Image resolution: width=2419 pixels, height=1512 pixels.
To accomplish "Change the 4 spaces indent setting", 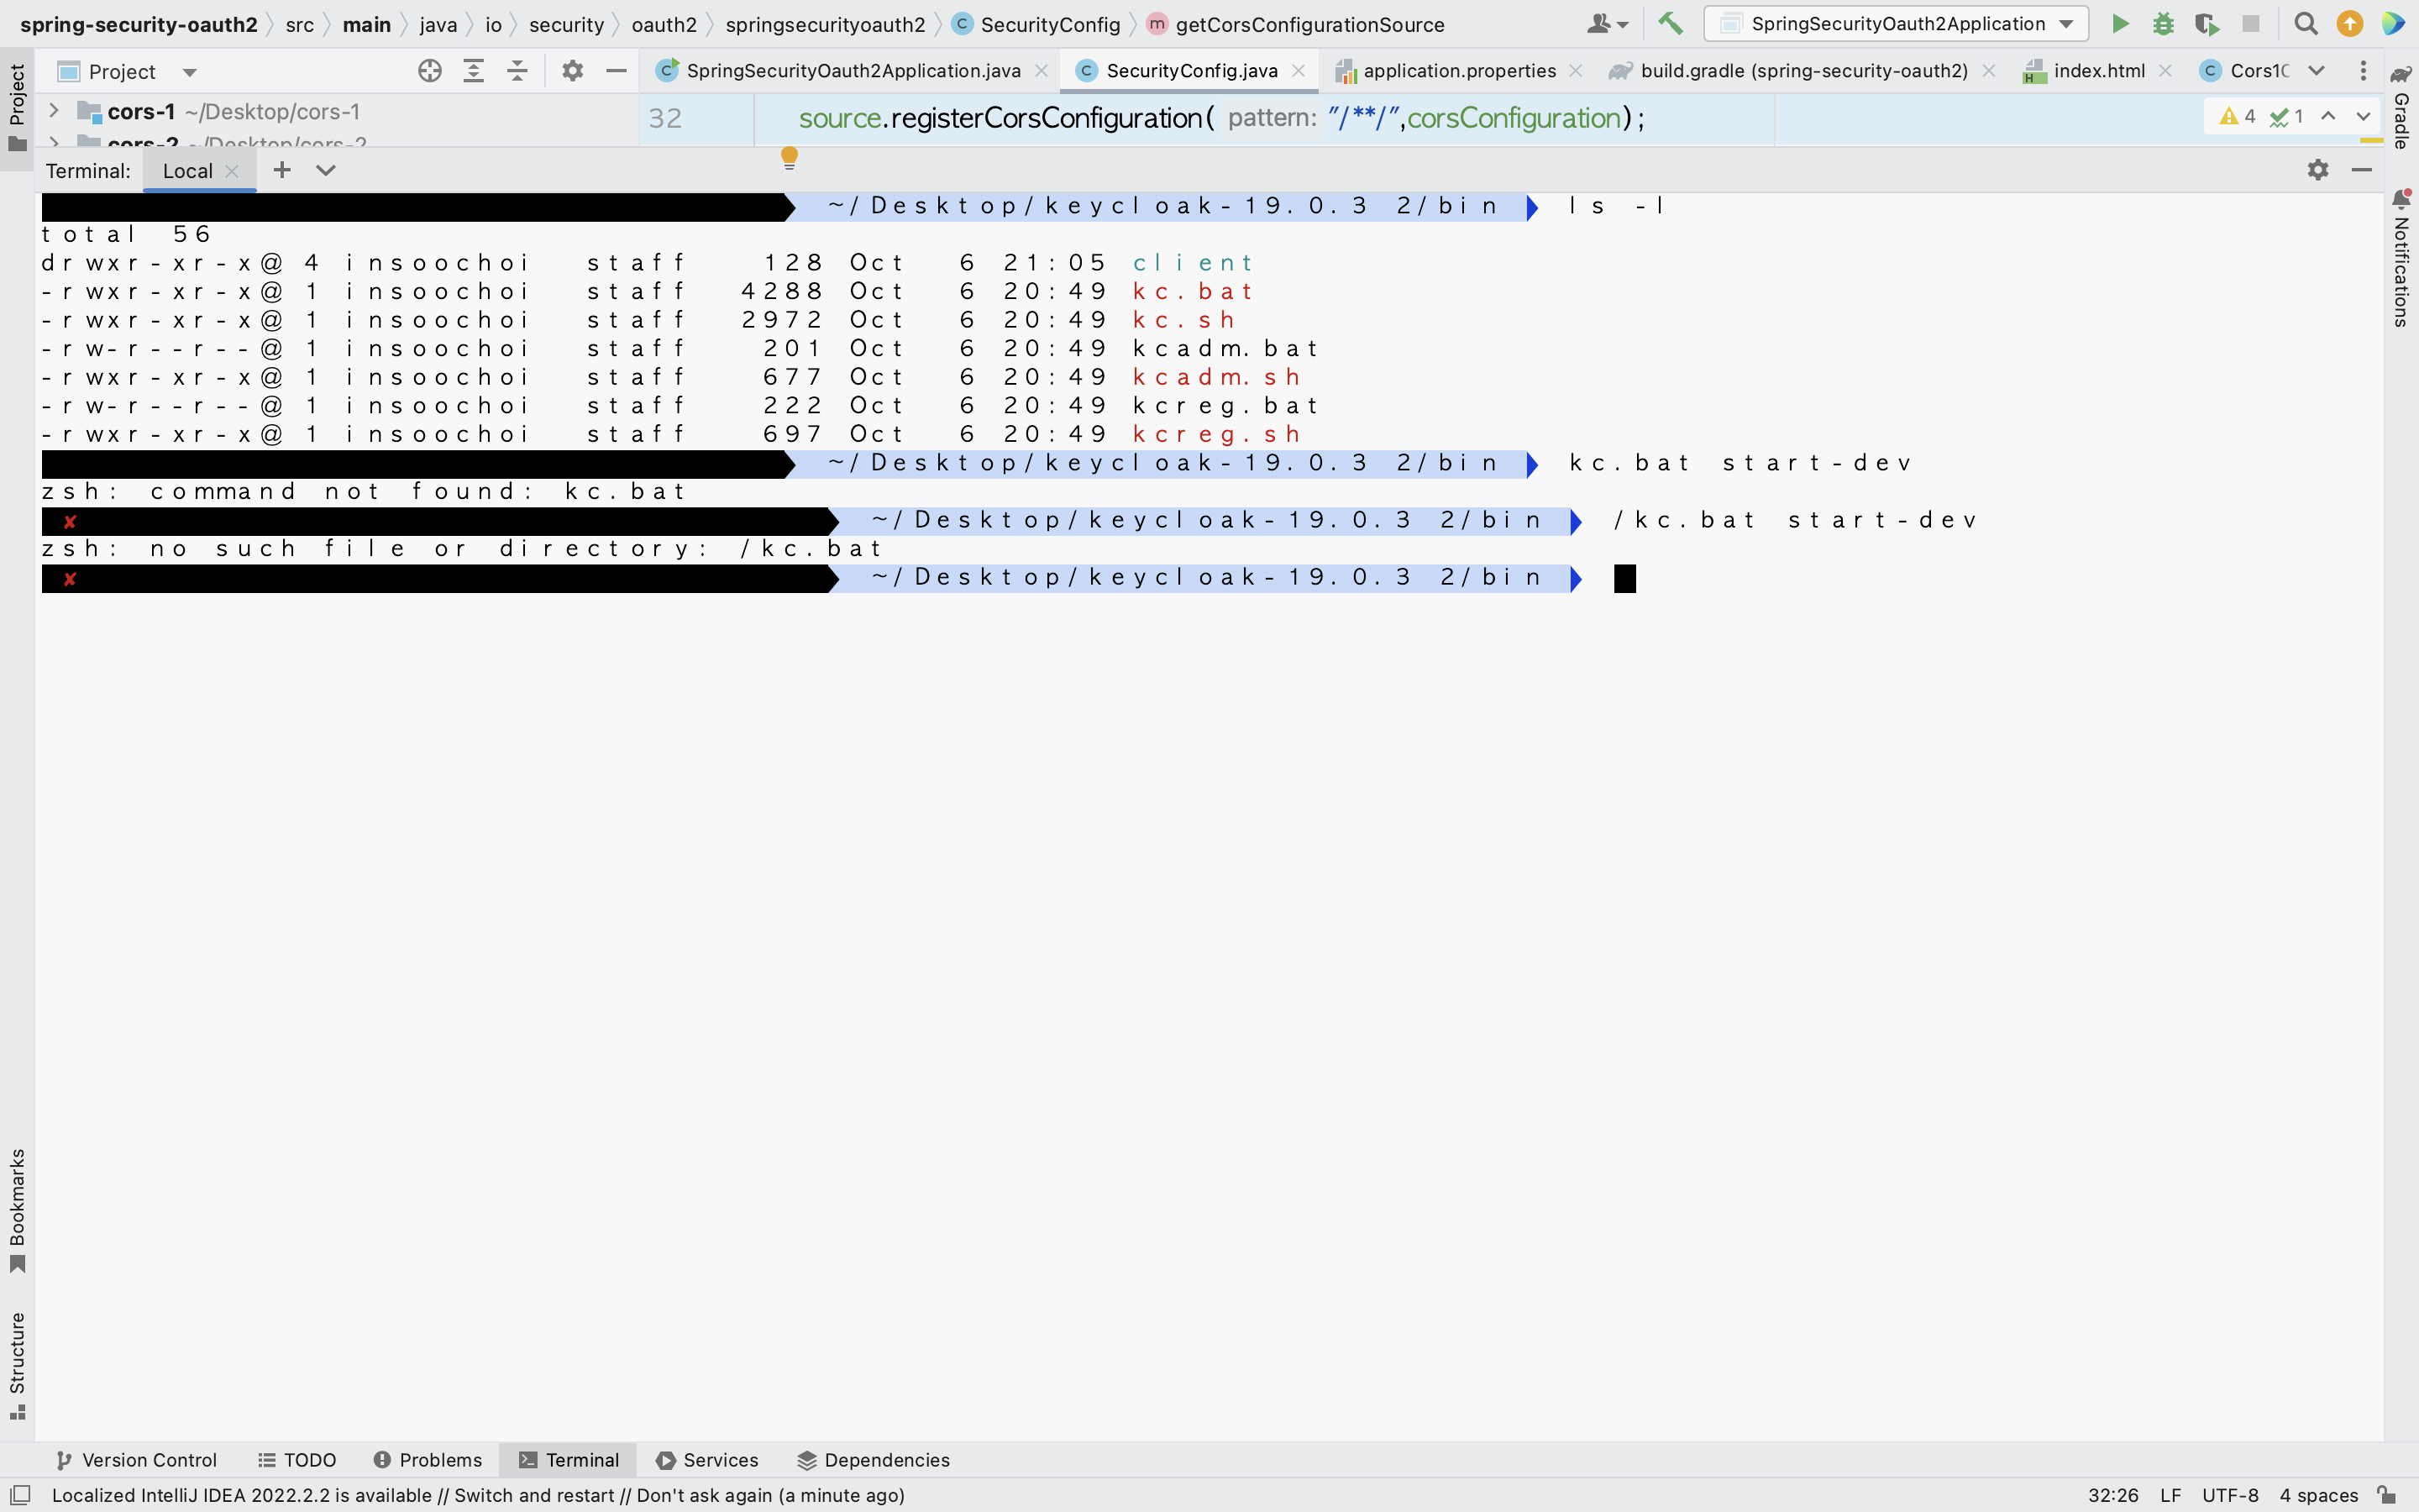I will click(2319, 1495).
